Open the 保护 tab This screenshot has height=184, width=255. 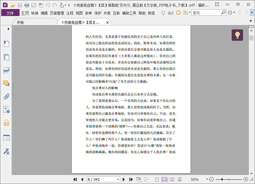click(98, 13)
